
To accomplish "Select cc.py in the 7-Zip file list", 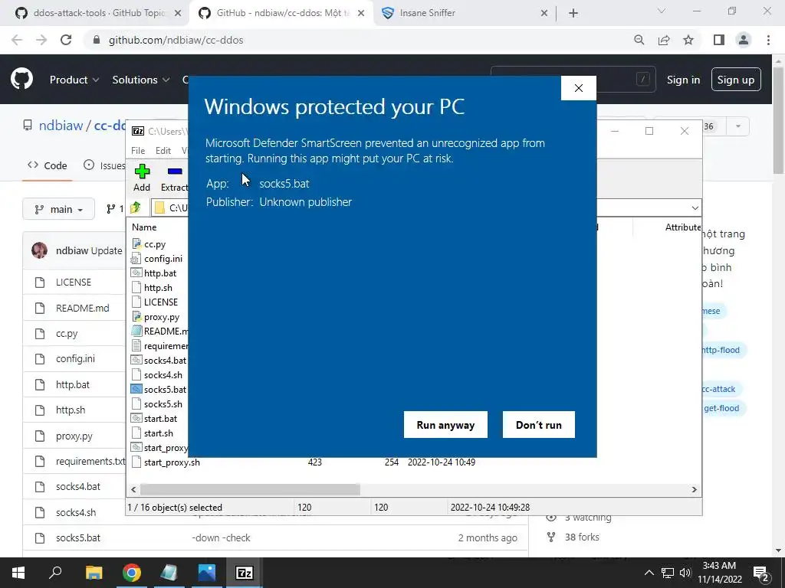I will tap(155, 244).
